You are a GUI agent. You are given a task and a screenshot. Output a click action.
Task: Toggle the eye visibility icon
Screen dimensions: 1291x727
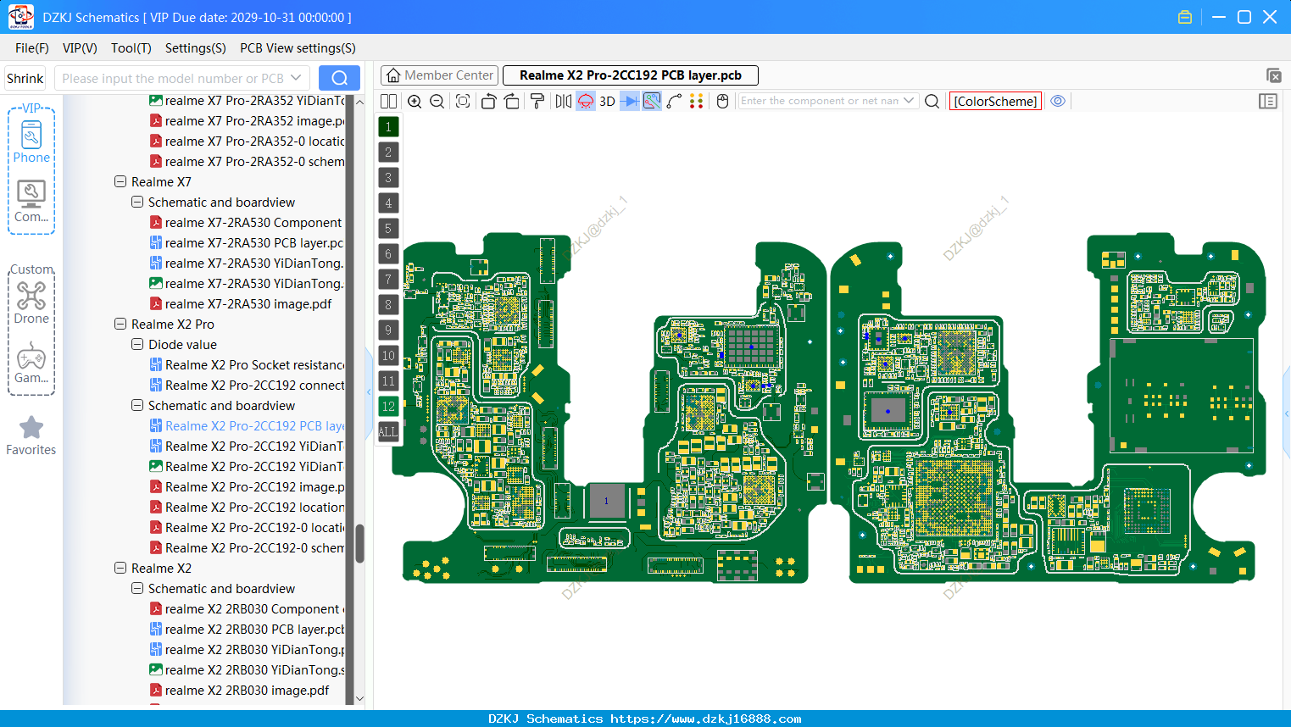1058,101
